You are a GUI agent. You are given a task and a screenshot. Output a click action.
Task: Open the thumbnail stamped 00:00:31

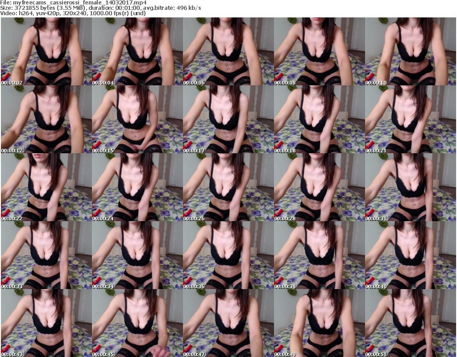tap(411, 187)
